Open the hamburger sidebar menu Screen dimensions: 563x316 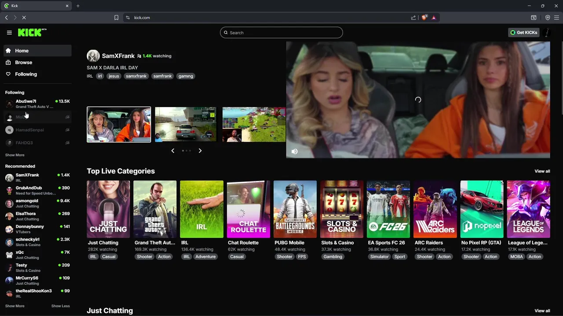(x=9, y=32)
